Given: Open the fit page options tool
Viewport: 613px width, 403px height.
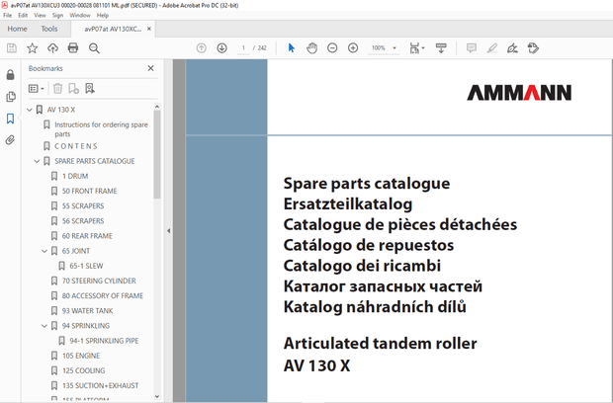Looking at the screenshot, I should pos(417,48).
